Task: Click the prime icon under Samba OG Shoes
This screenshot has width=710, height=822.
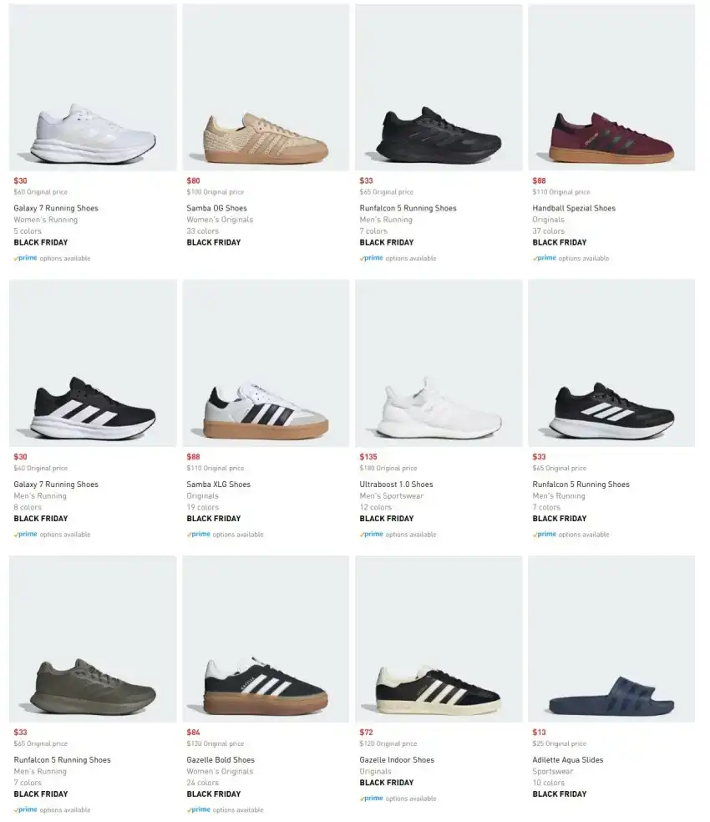Action: (x=199, y=258)
